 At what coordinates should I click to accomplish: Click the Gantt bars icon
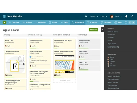[62, 23]
